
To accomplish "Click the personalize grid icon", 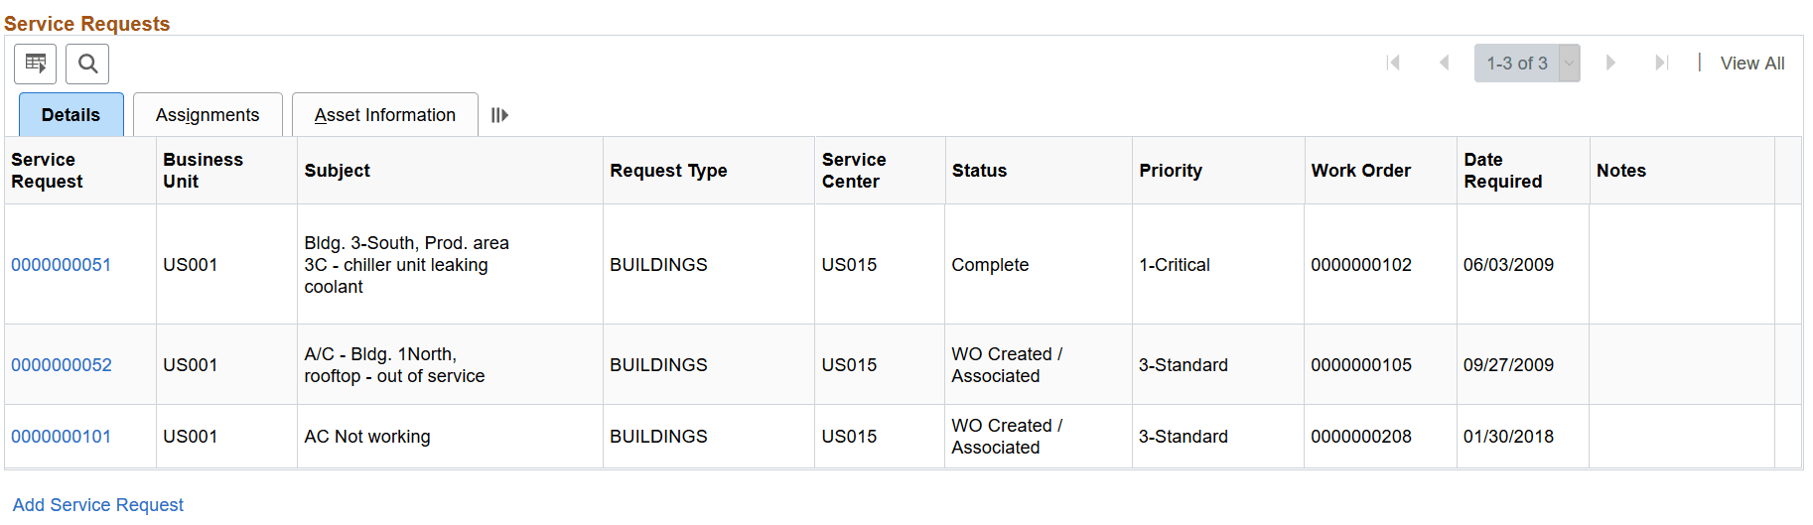I will pyautogui.click(x=36, y=64).
